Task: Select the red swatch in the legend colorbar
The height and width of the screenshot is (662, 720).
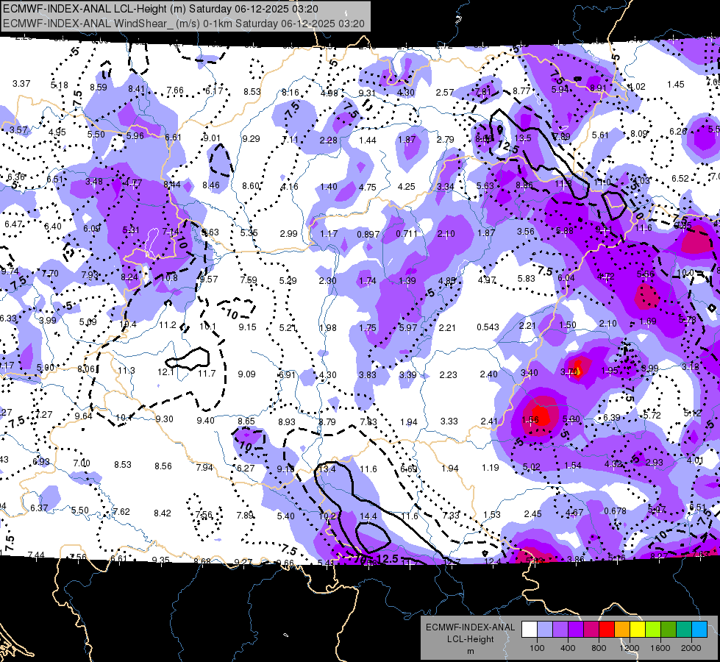Action: [607, 629]
